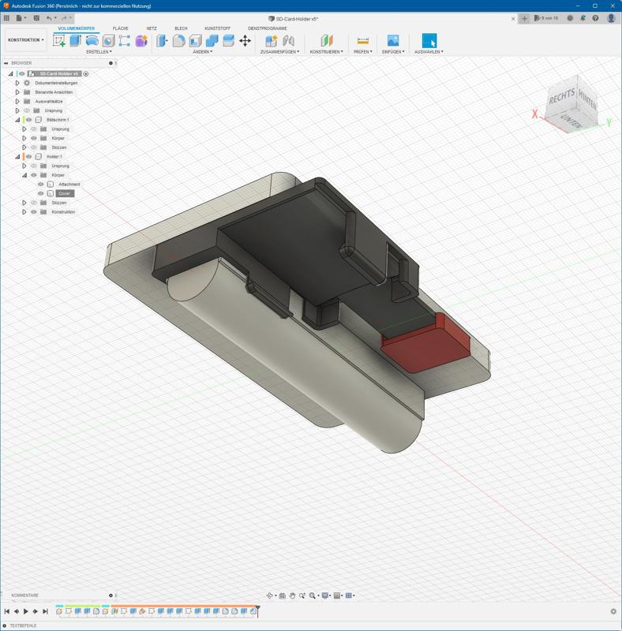Hide the Attachment body
The width and height of the screenshot is (622, 631).
pos(41,185)
